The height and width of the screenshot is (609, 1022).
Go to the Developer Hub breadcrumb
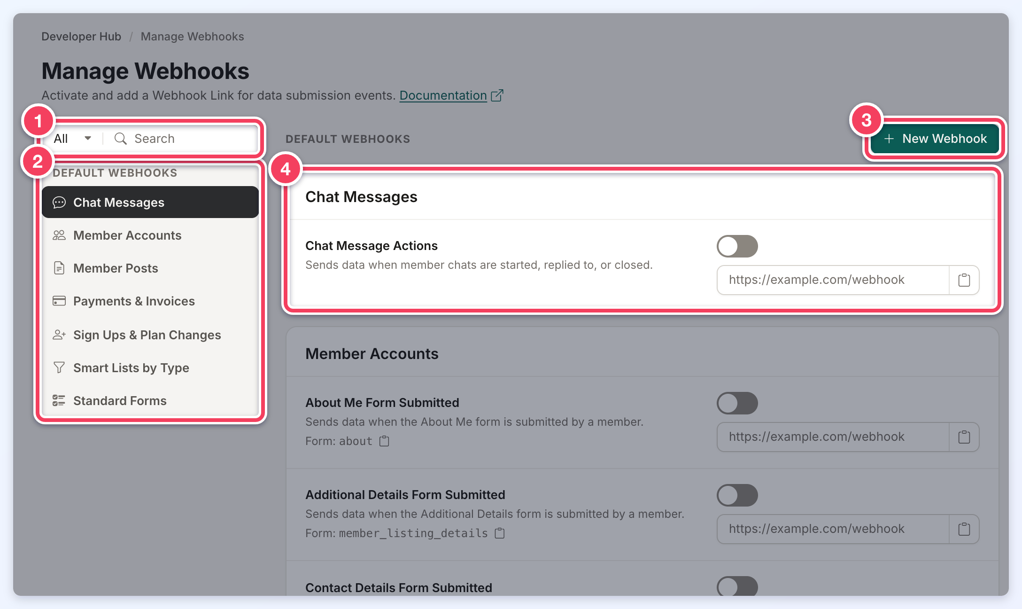[x=81, y=36]
